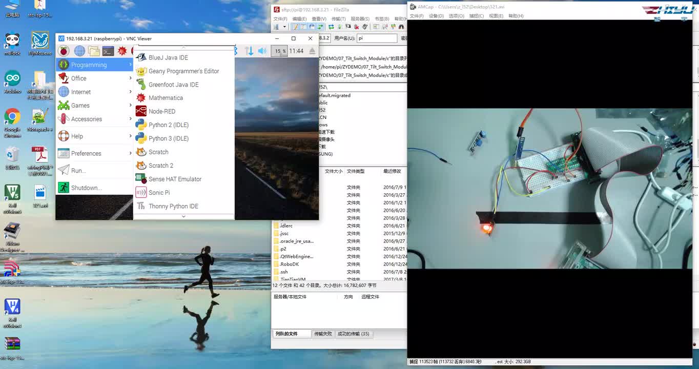The width and height of the screenshot is (699, 369).
Task: Launch Scratch 2
Action: pyautogui.click(x=184, y=166)
